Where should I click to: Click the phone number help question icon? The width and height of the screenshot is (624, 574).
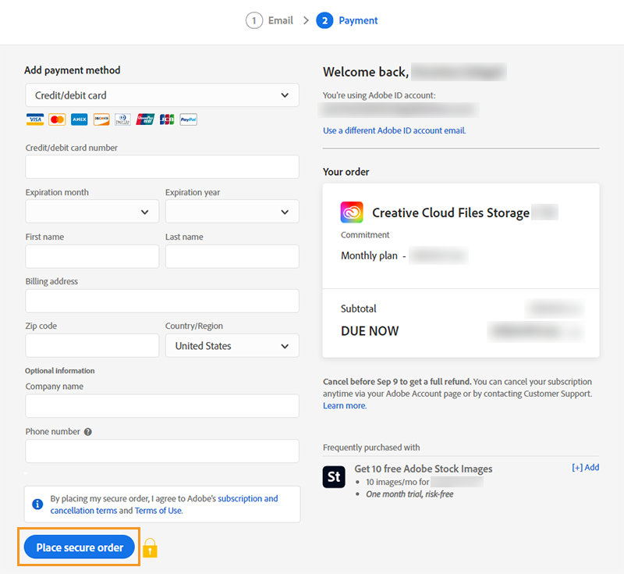point(88,432)
